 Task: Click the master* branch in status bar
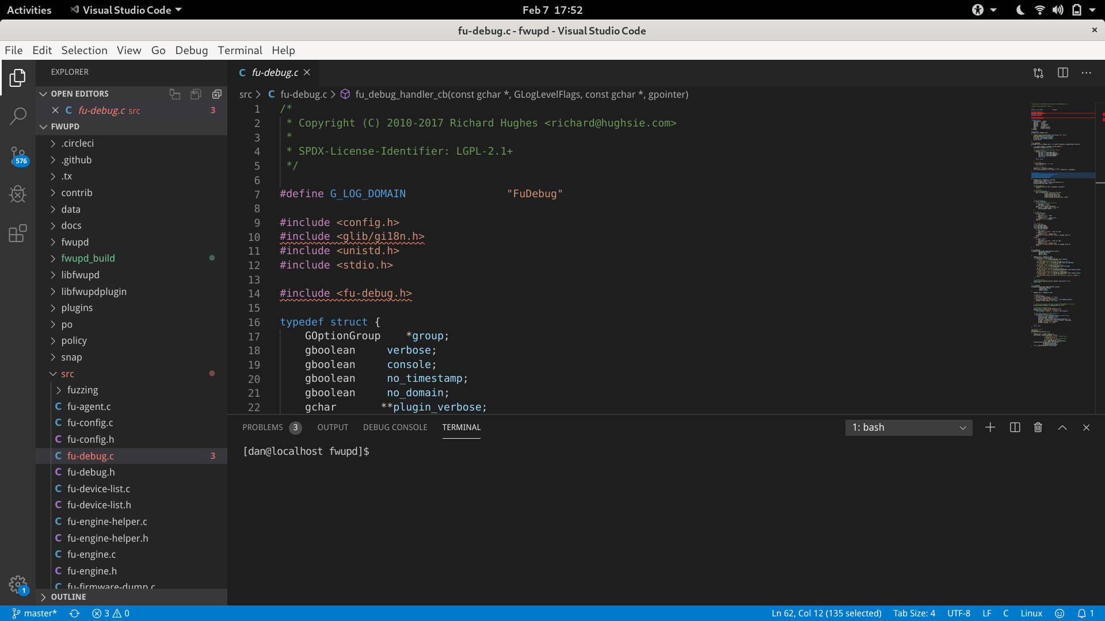35,613
